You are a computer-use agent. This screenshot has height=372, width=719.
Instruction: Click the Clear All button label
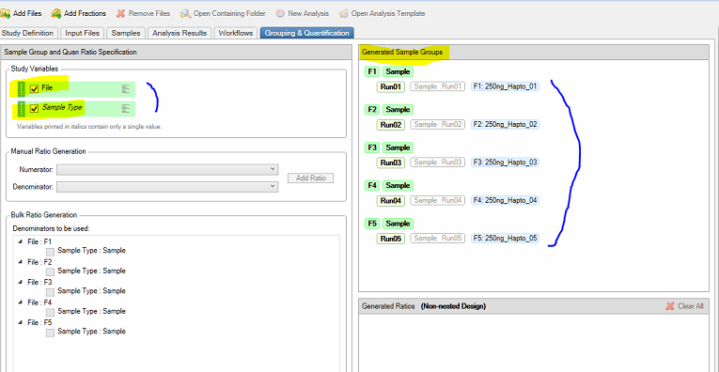click(690, 306)
